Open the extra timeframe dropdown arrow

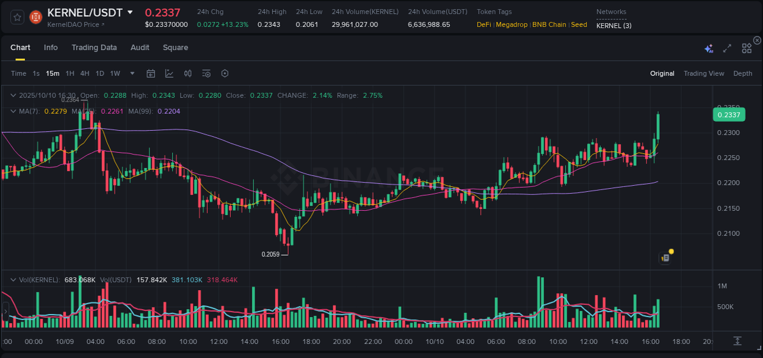click(131, 73)
